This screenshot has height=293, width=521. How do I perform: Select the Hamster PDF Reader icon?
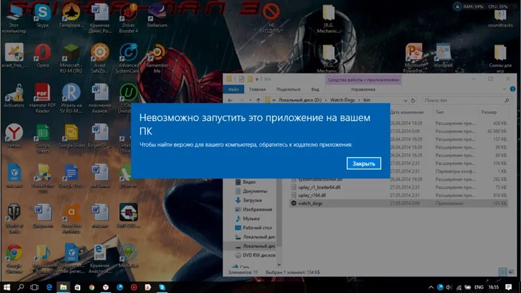(42, 98)
